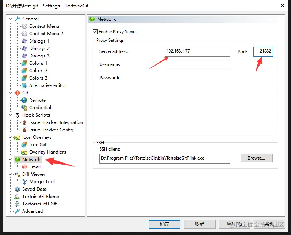The width and height of the screenshot is (291, 235).
Task: Collapse the Network tree node
Action: [10, 160]
